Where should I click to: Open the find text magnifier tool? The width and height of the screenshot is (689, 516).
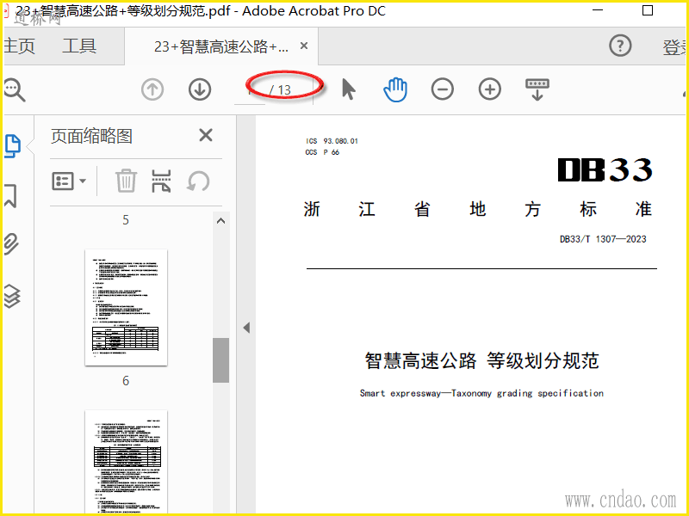pos(14,90)
